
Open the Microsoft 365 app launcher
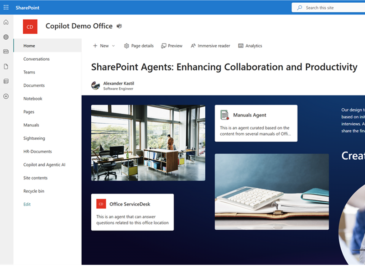click(x=6, y=7)
